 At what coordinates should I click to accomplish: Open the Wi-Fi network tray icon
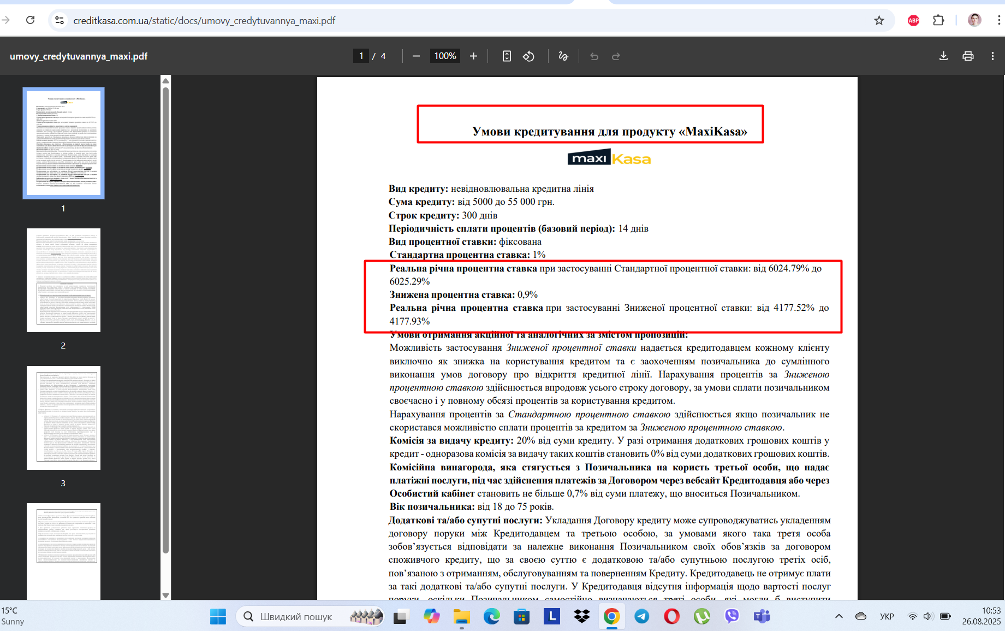[912, 616]
